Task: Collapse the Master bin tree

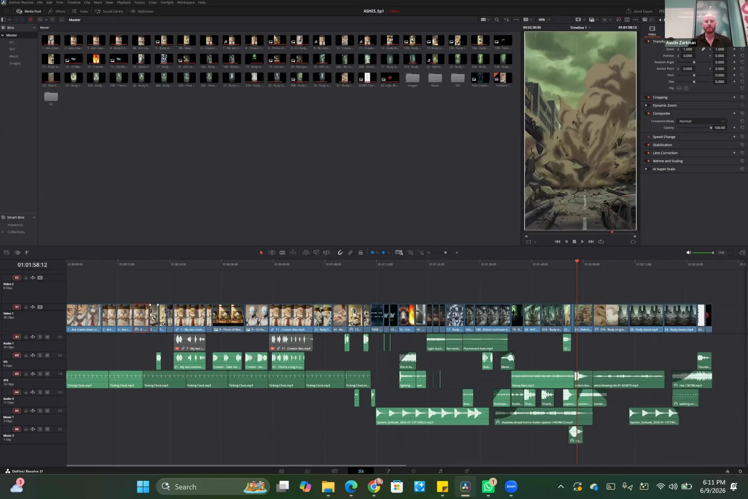Action: pos(2,35)
